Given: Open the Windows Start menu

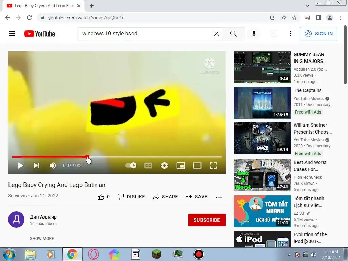Looking at the screenshot, I should click(x=9, y=254).
